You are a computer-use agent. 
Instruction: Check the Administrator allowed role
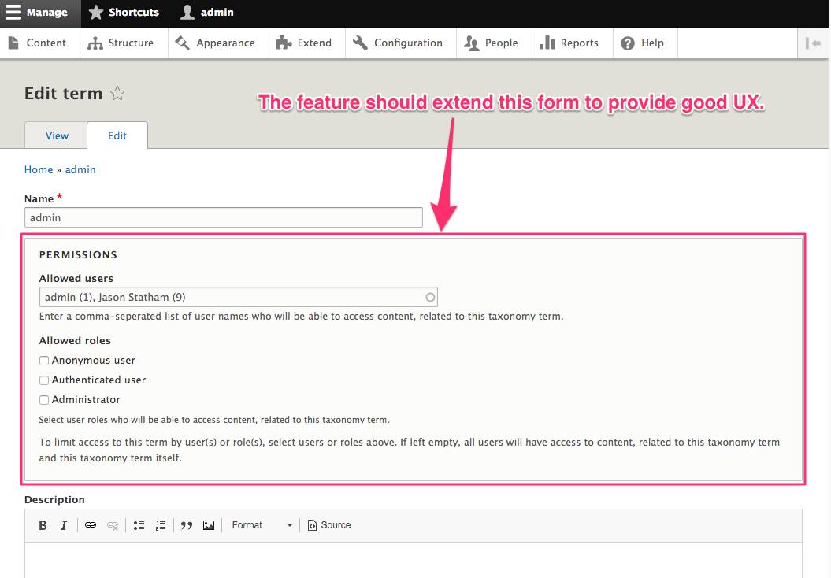pos(44,399)
